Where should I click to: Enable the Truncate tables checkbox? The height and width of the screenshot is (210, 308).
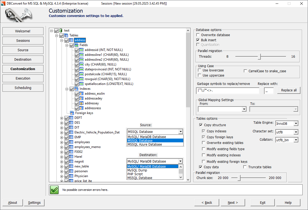245,167
